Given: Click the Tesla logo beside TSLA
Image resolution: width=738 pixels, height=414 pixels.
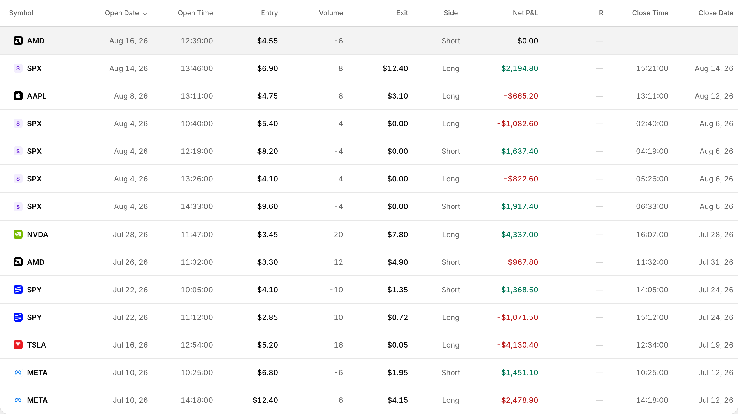Looking at the screenshot, I should [18, 345].
